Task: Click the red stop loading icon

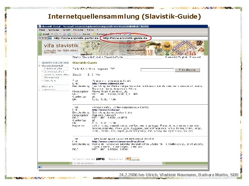Action: tap(64, 34)
